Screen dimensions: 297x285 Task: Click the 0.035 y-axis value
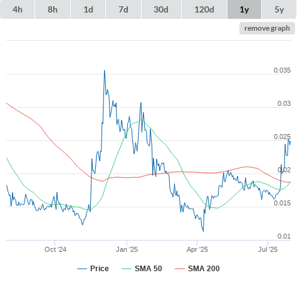coord(282,70)
